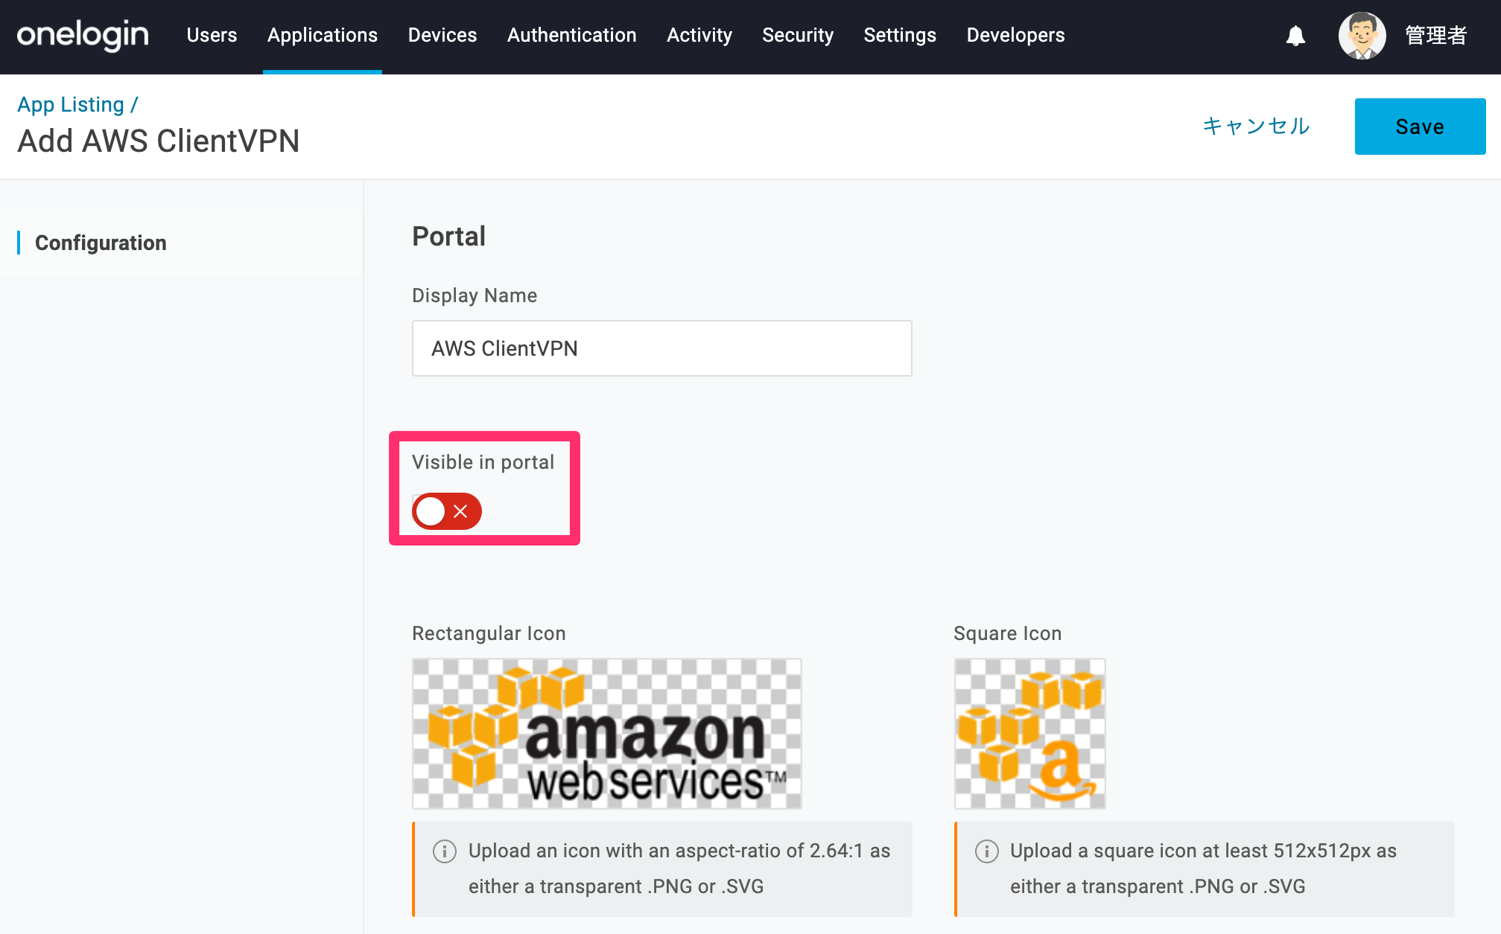Click the OneLogin logo
This screenshot has height=934, width=1501.
tap(83, 35)
